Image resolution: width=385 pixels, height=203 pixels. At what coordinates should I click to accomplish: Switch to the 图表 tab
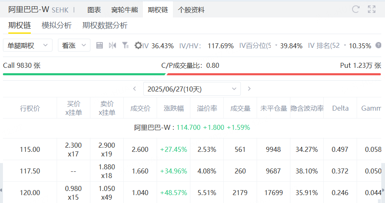94,10
